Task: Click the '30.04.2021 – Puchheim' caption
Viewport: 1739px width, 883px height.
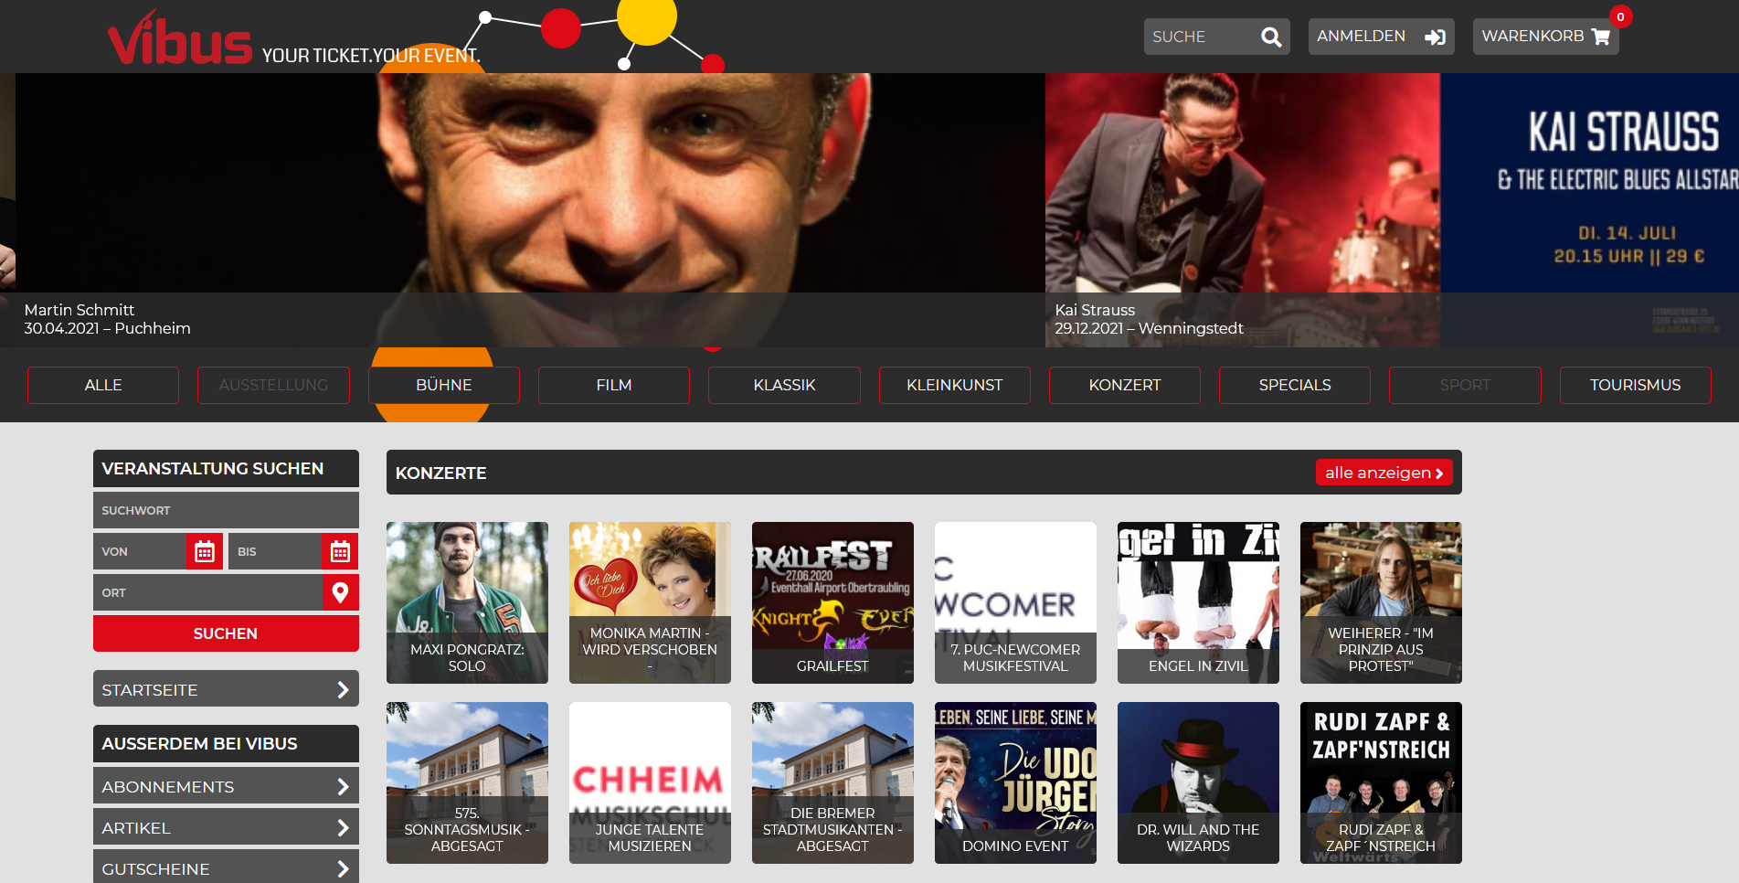Action: tap(107, 328)
